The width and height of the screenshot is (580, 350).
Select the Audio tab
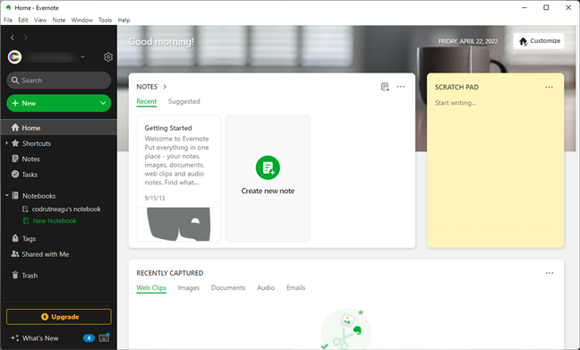point(266,288)
